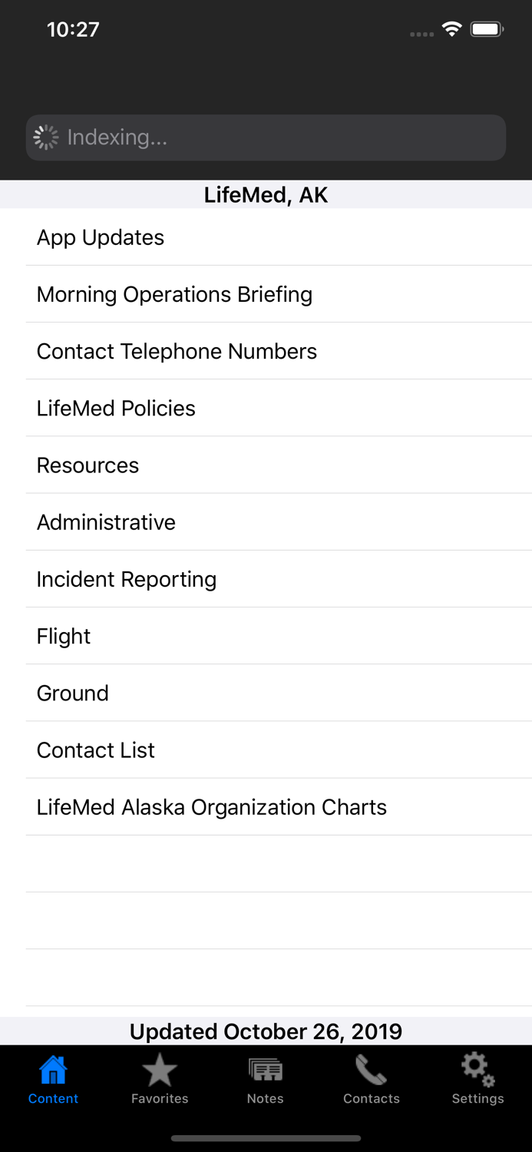
Task: Switch to the Contacts tab
Action: coord(371,1079)
